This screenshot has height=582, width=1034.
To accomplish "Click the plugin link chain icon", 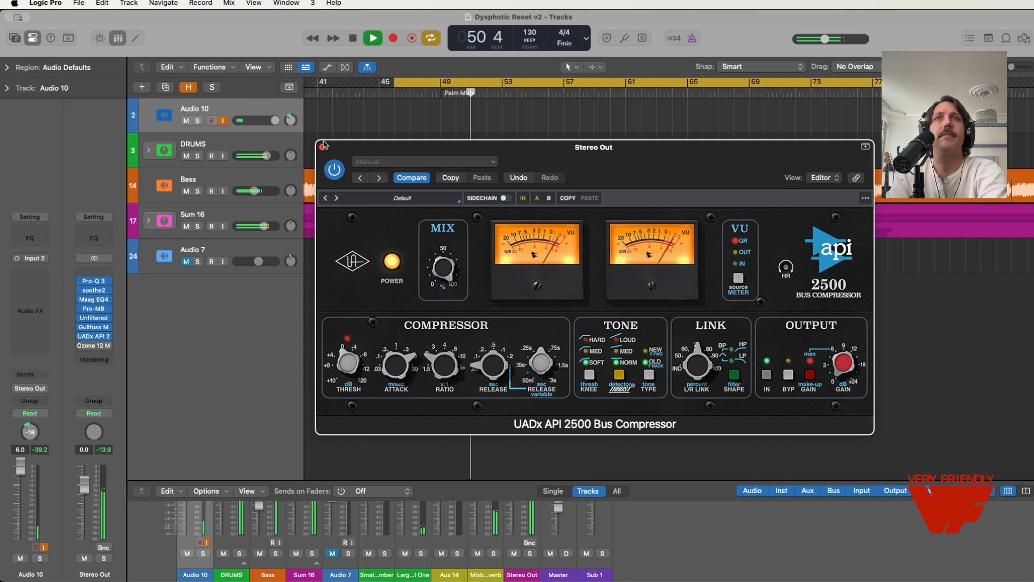I will [x=856, y=178].
